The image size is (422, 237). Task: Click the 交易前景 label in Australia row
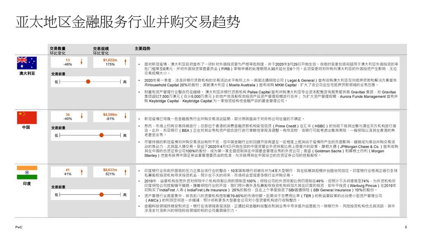coord(59,74)
